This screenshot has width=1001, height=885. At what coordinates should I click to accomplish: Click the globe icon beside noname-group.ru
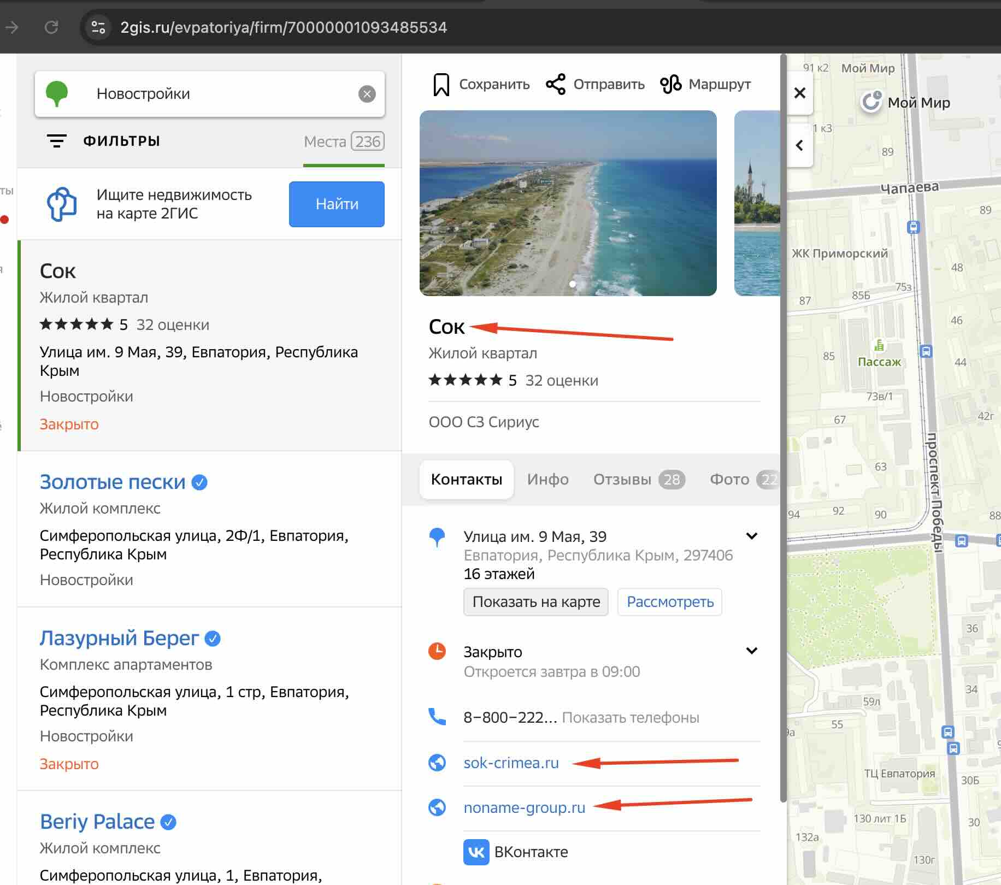coord(437,807)
